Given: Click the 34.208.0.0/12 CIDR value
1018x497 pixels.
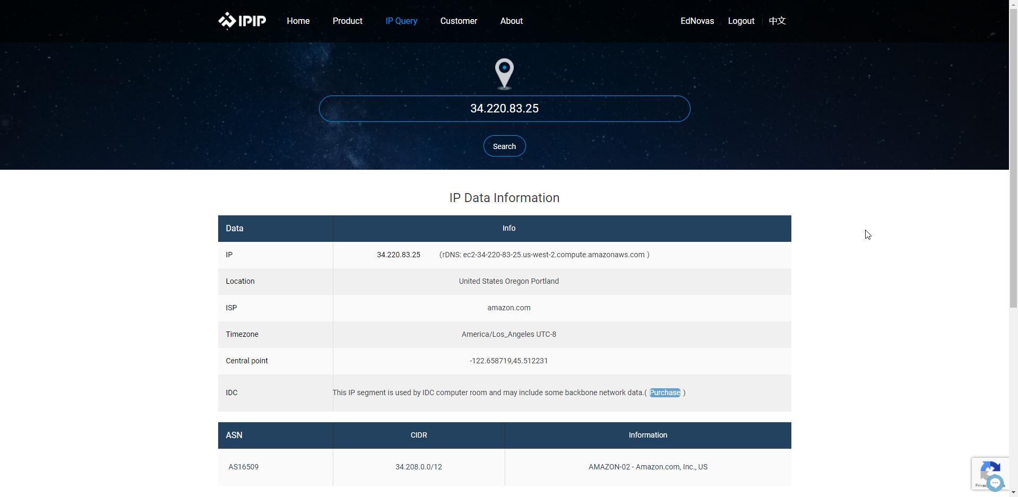Looking at the screenshot, I should tap(419, 467).
